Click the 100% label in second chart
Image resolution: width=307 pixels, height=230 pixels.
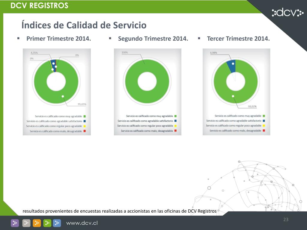125,52
